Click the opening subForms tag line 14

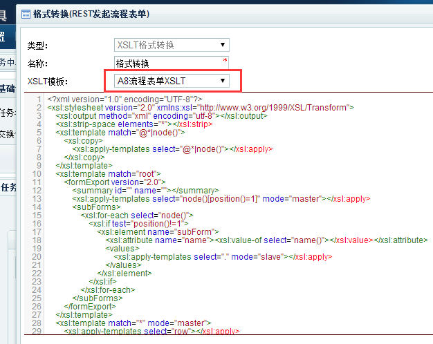click(96, 207)
